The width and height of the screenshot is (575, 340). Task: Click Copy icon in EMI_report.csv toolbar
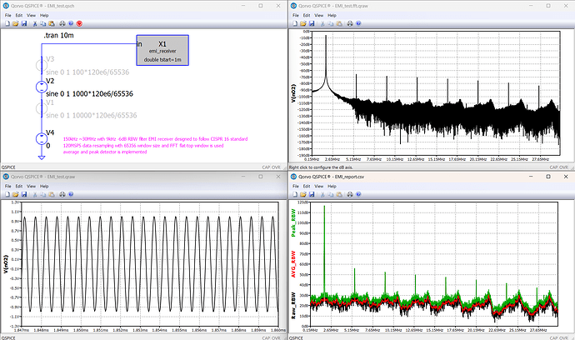coord(331,194)
